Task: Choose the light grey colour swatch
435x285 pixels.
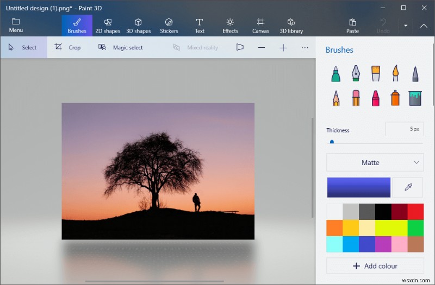Action: (351, 212)
